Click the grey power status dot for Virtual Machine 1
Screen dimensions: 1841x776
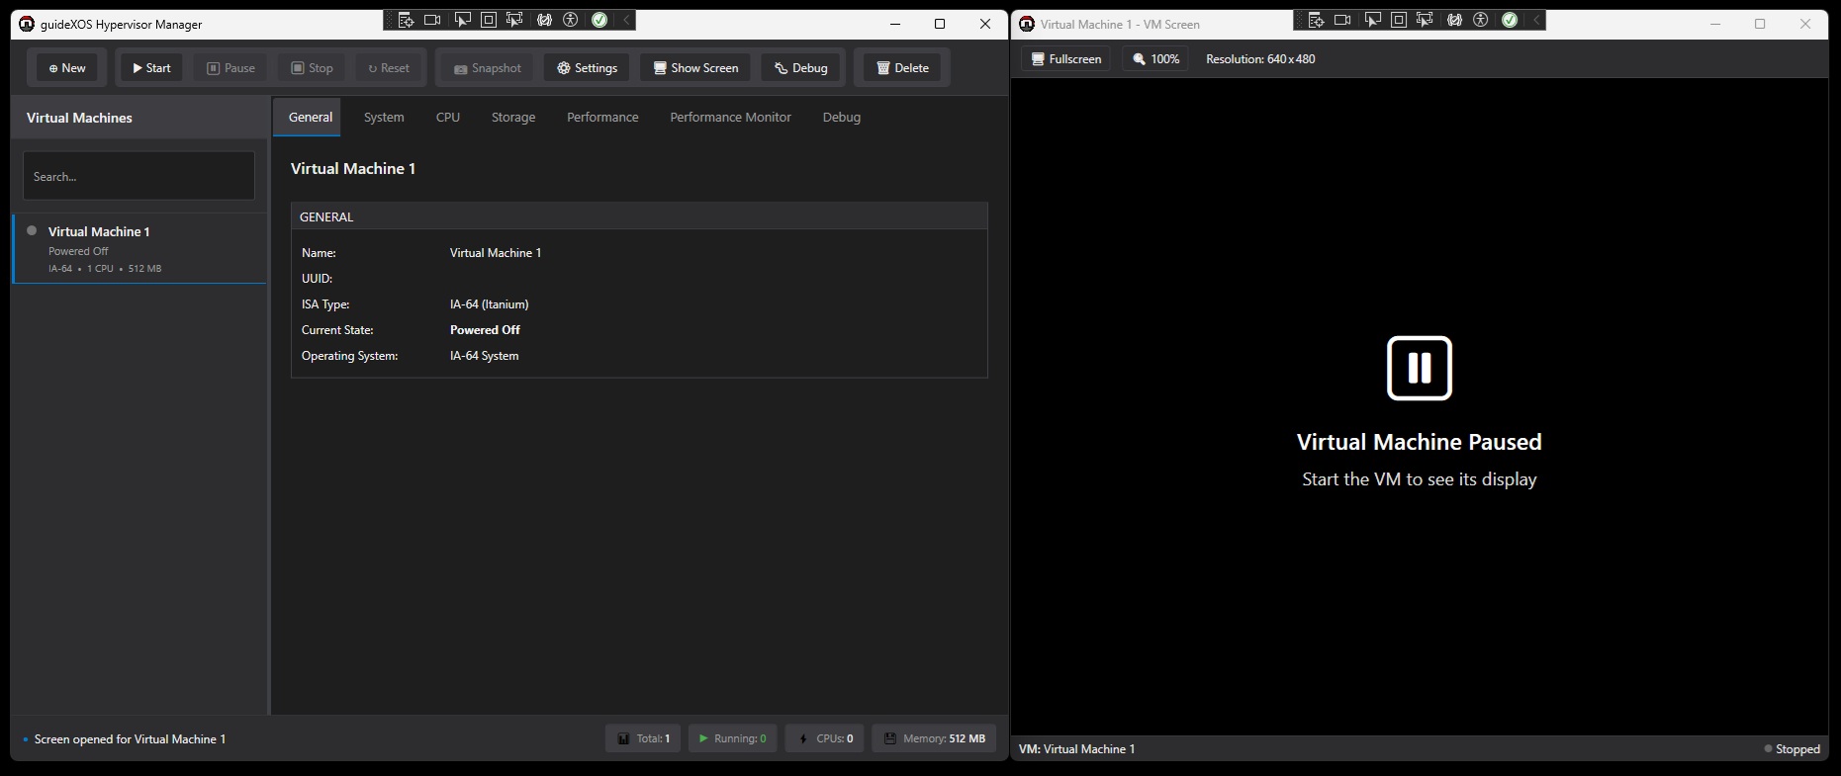[32, 230]
